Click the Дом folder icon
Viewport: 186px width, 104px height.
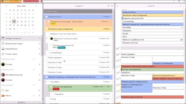(x=3, y=90)
